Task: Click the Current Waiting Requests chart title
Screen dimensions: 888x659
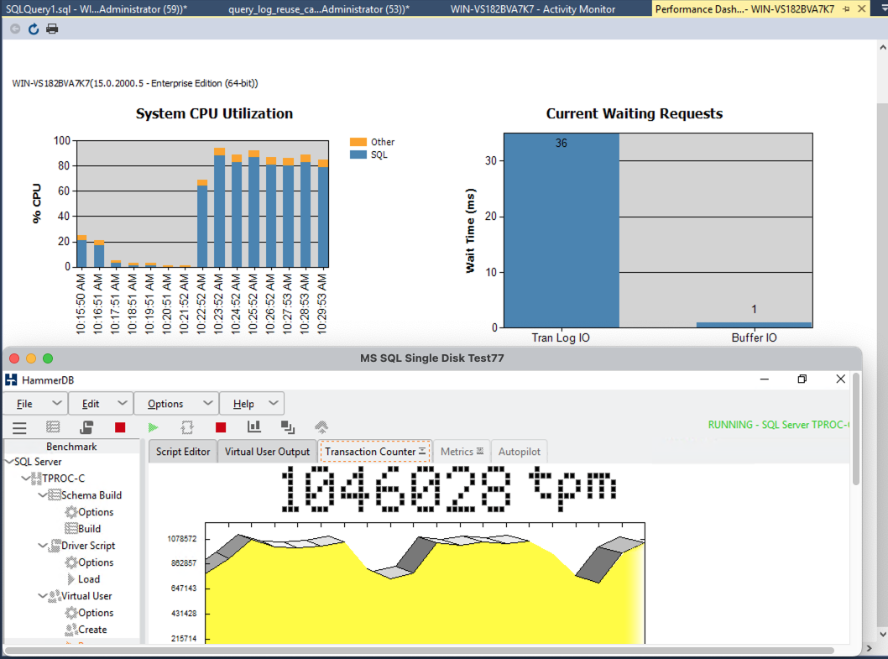Action: [635, 114]
